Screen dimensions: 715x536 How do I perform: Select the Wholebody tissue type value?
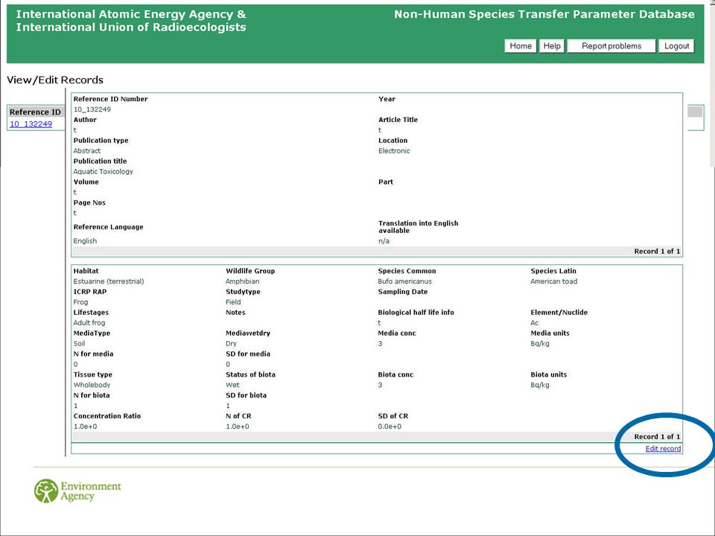point(92,385)
